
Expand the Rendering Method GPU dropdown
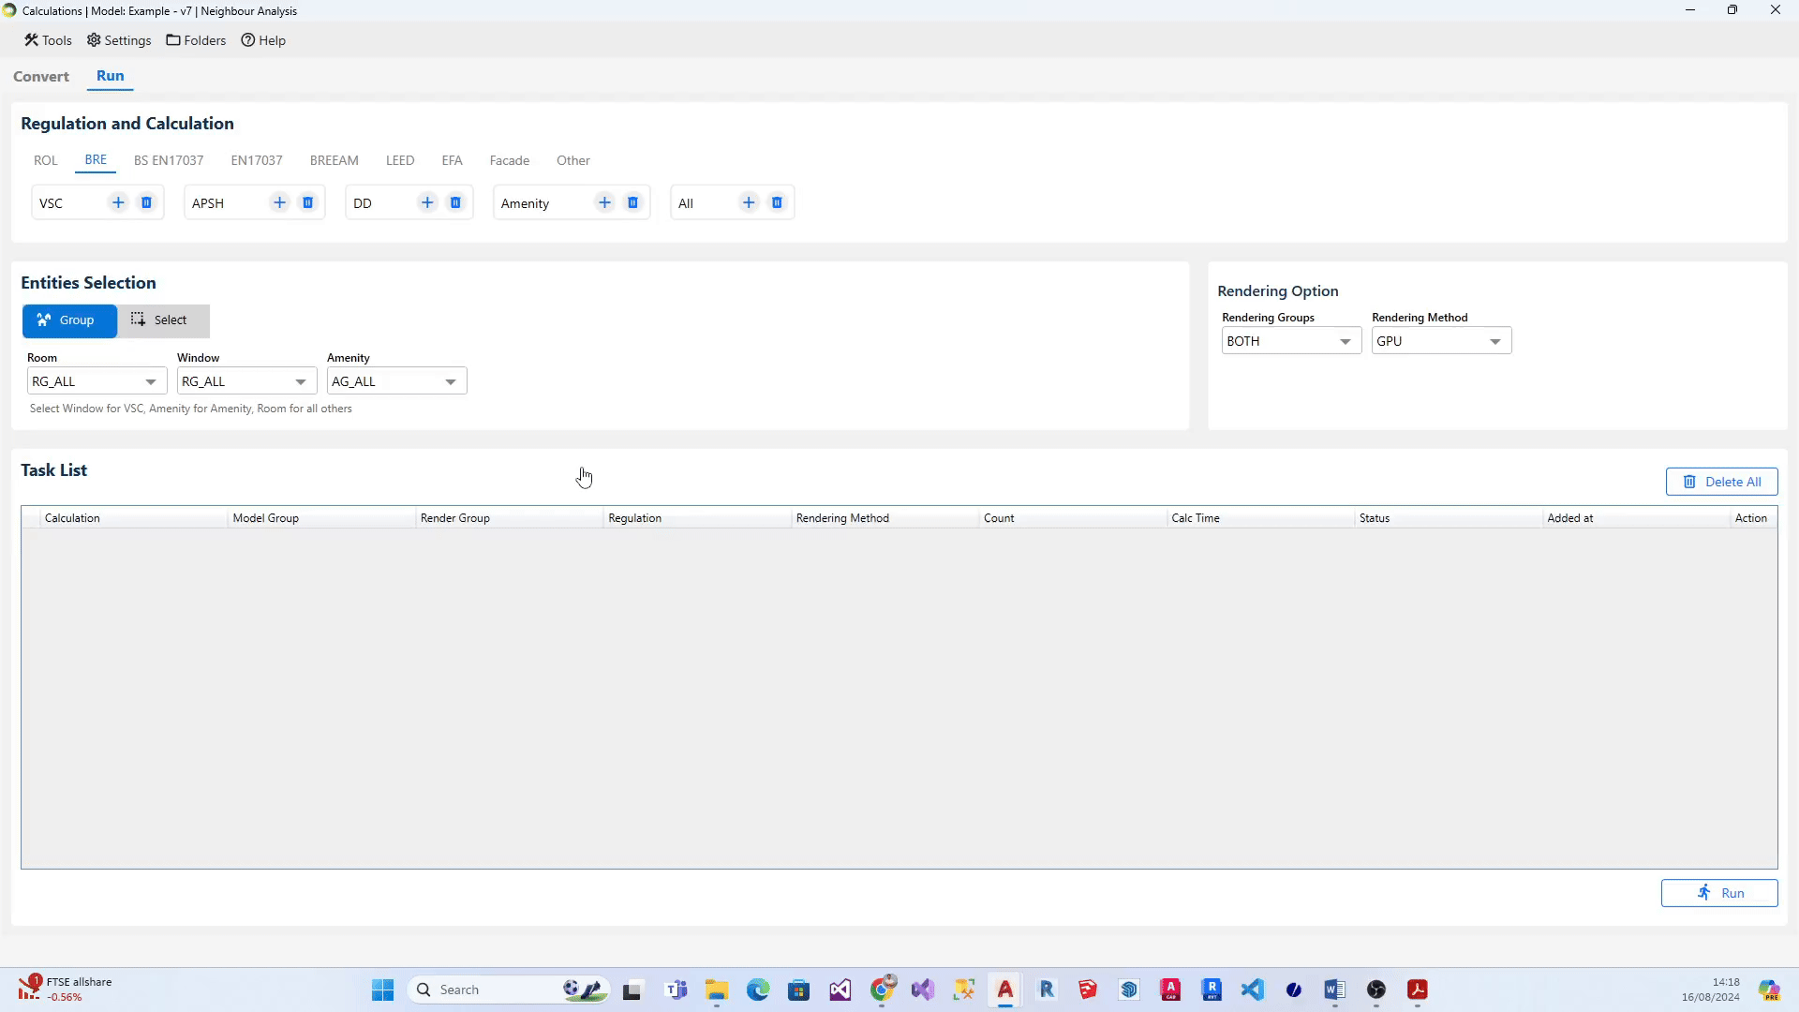tap(1440, 341)
